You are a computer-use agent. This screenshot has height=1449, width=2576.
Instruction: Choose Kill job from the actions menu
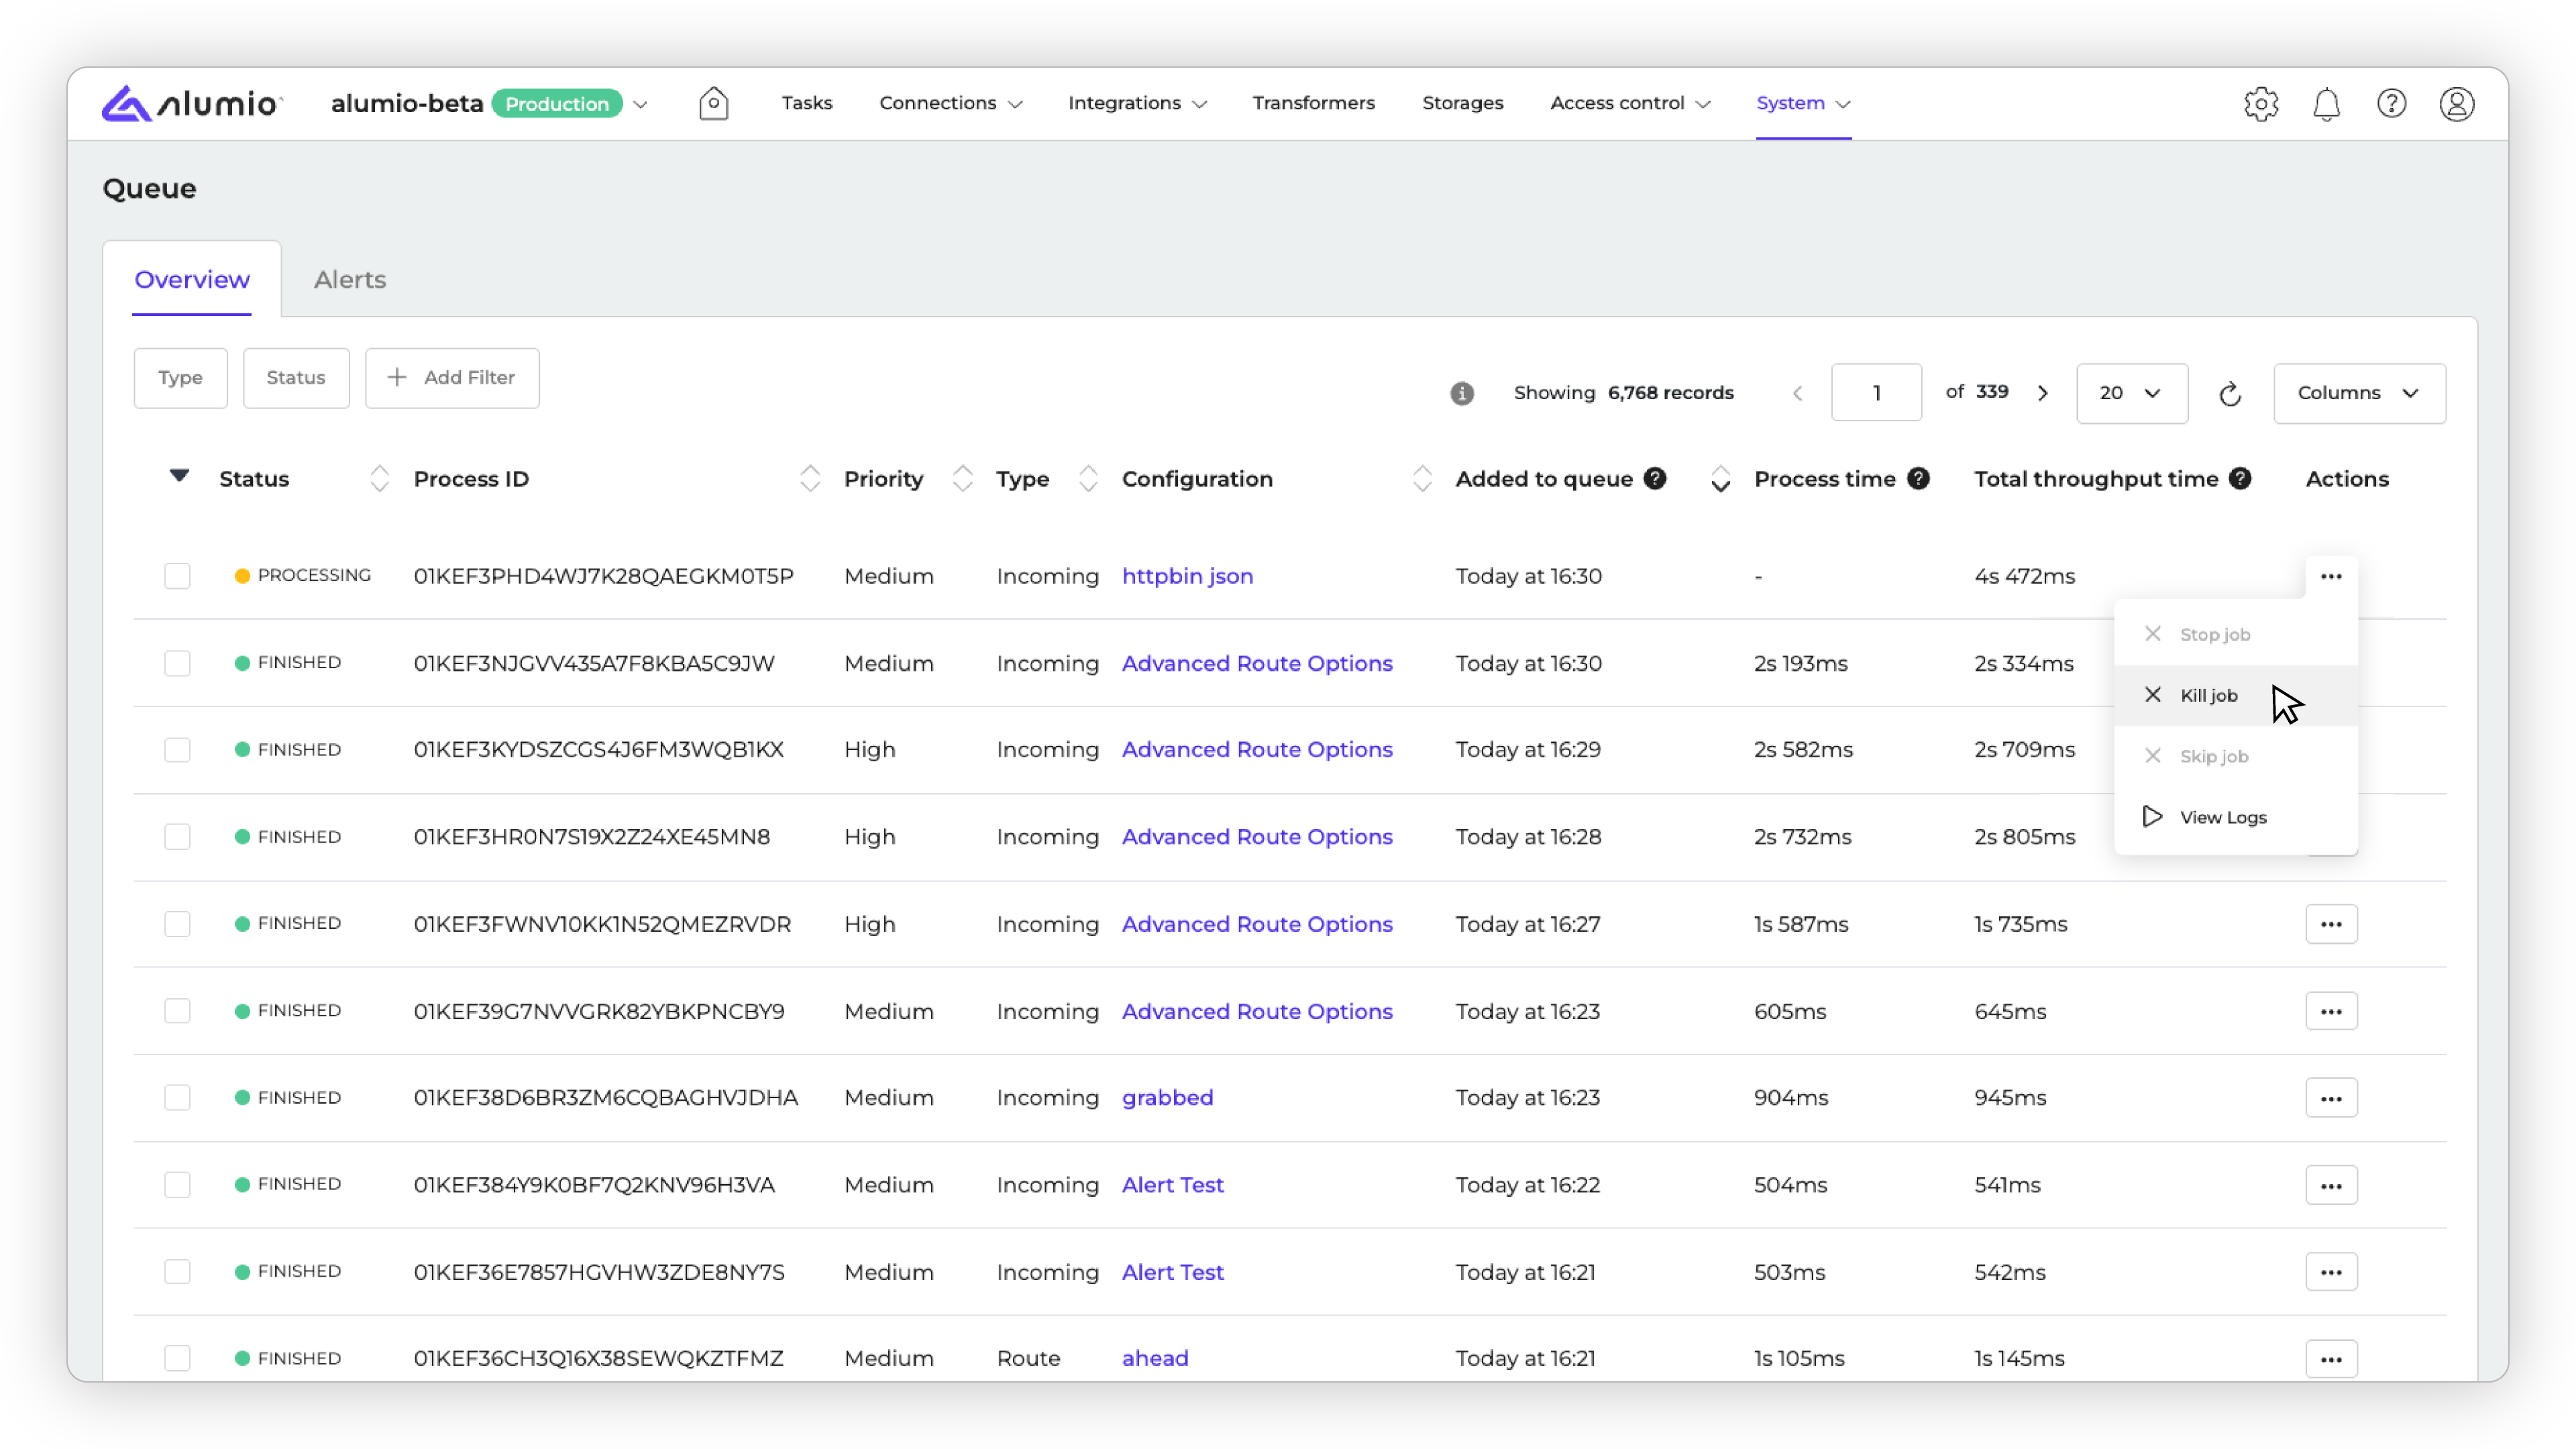click(2208, 695)
